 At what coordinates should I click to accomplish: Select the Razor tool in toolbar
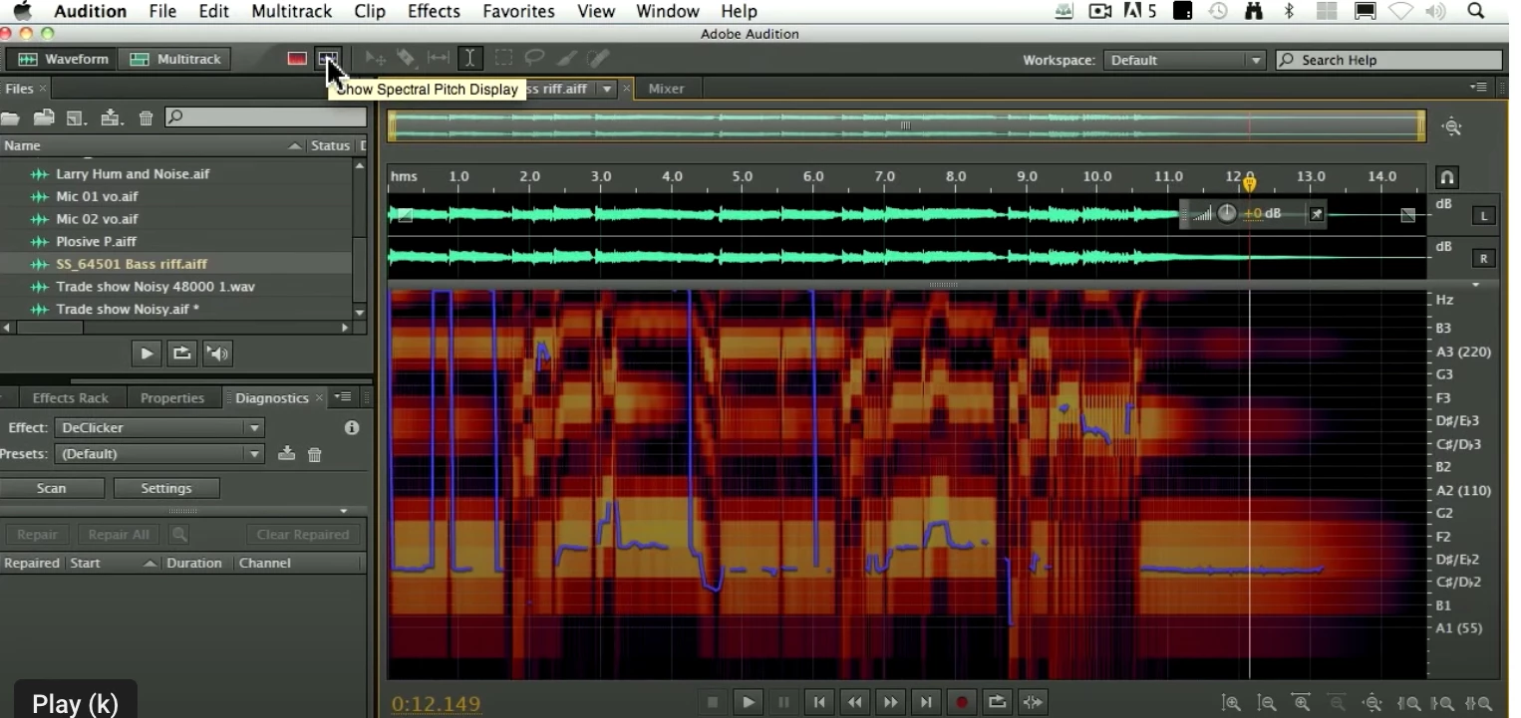coord(406,59)
